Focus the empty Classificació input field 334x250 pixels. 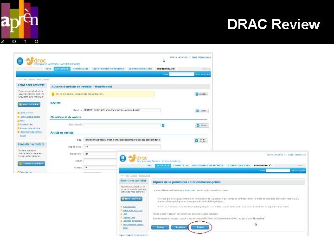coord(122,125)
